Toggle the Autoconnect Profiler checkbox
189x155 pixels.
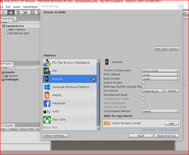[x=144, y=99]
